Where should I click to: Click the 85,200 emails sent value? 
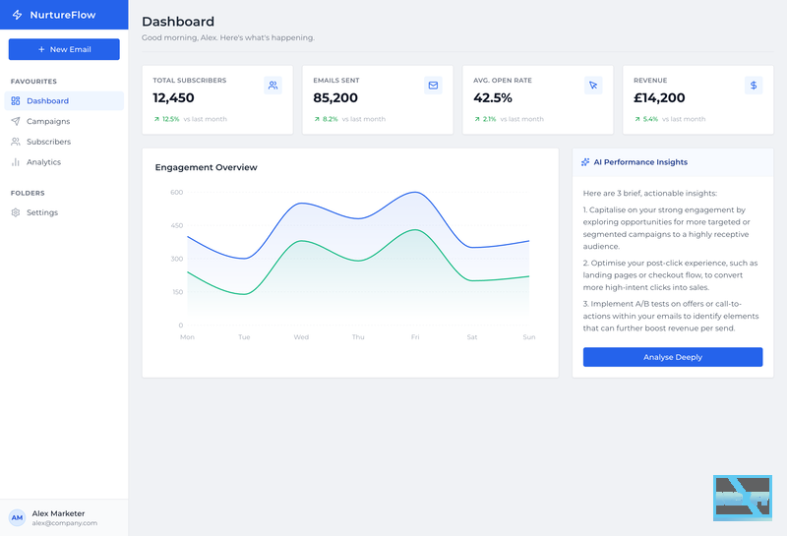click(x=335, y=98)
